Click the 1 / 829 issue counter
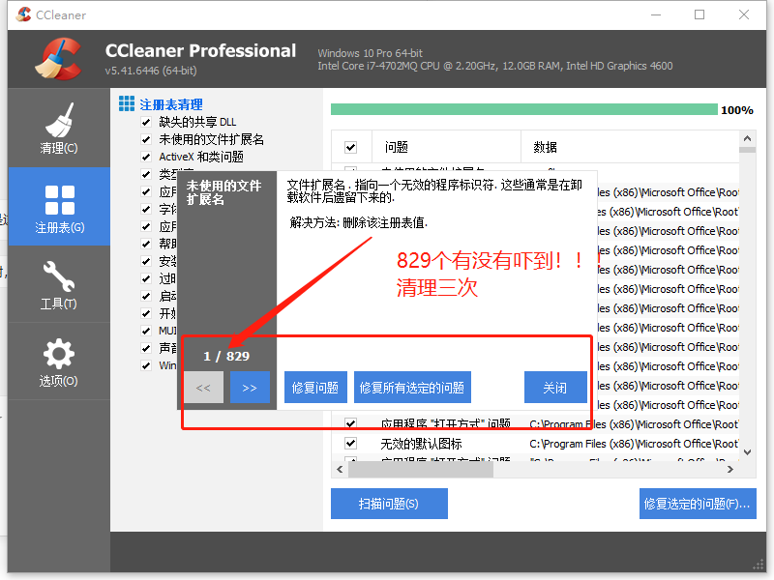Viewport: 774px width, 580px height. click(226, 356)
